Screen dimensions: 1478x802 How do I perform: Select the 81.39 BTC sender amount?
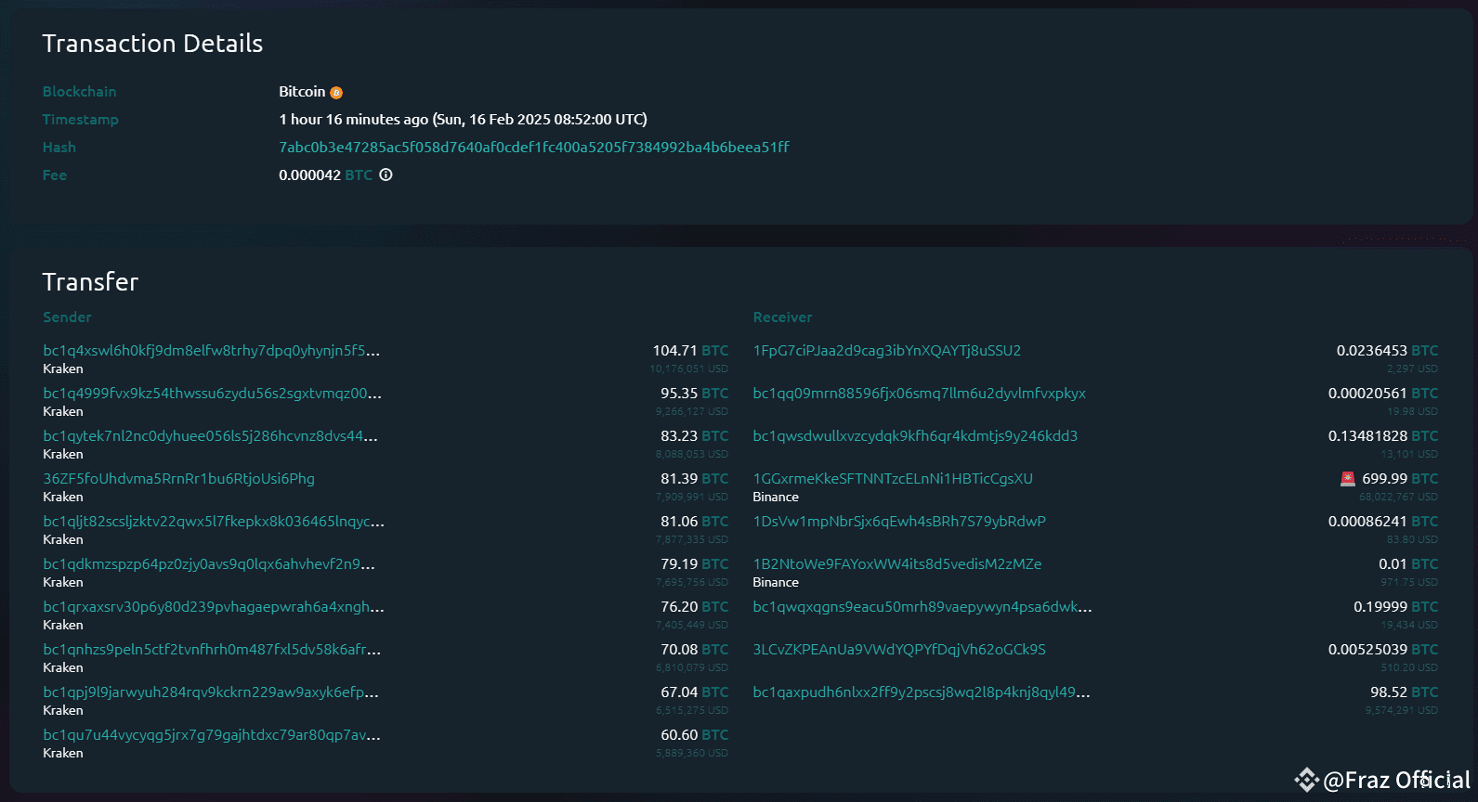tap(694, 479)
